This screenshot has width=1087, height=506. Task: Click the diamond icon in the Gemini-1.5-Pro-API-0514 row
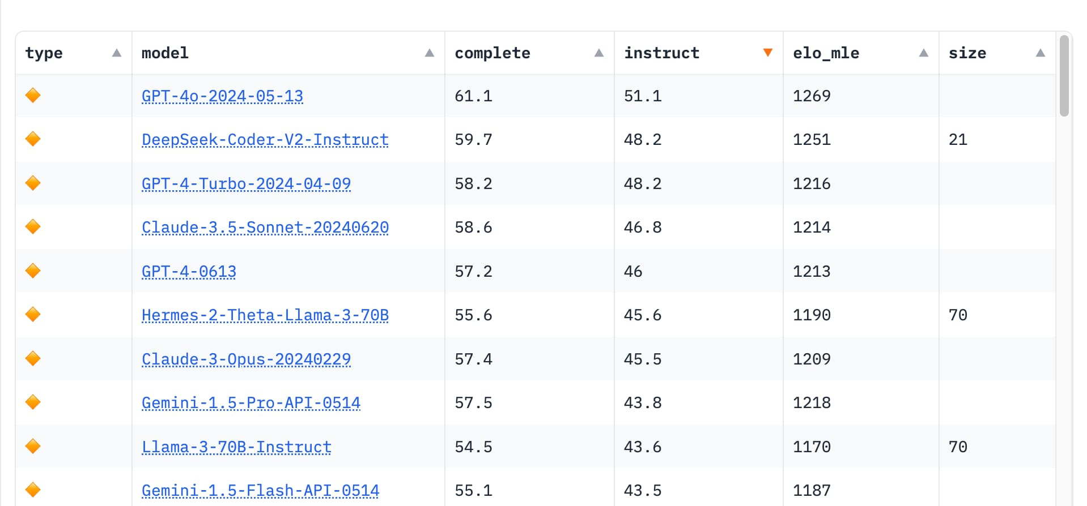[x=33, y=402]
